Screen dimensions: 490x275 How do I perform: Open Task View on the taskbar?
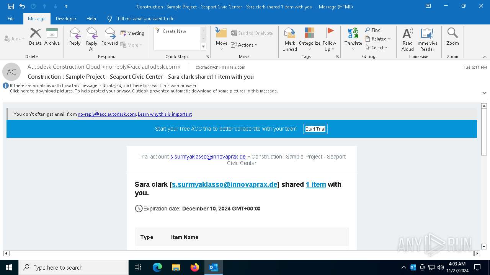138,267
